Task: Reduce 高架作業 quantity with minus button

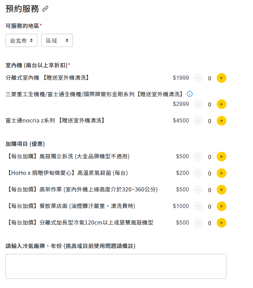Action: [x=198, y=190]
